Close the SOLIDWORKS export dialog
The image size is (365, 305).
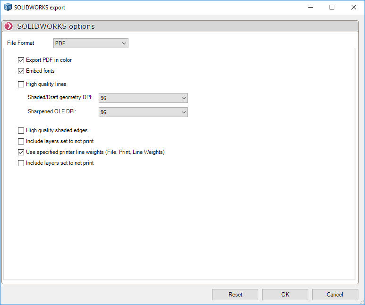(x=354, y=8)
